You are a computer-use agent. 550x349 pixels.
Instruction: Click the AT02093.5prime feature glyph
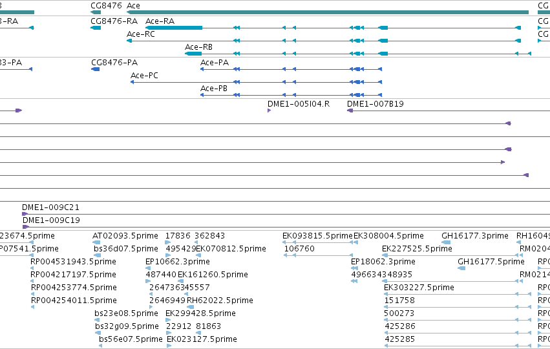[96, 242]
